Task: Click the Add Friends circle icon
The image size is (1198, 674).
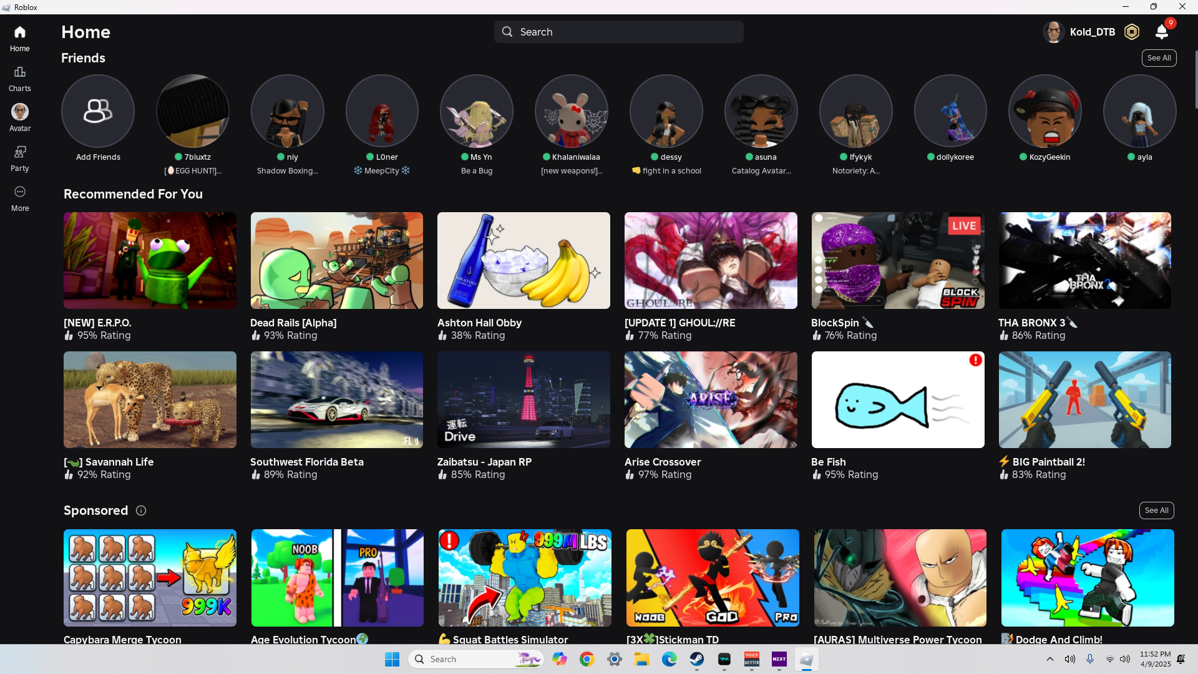Action: click(98, 111)
